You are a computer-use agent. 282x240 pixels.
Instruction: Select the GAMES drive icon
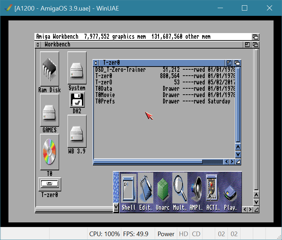50,110
